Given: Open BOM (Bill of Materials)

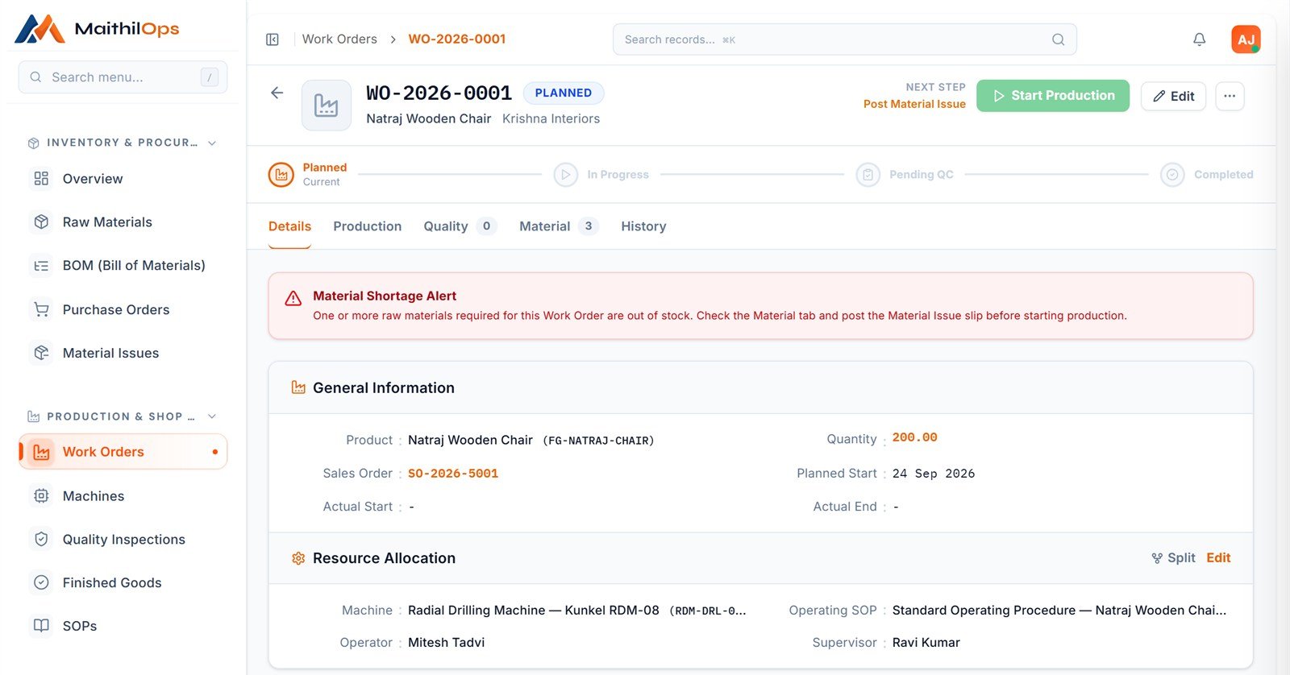Looking at the screenshot, I should point(123,266).
